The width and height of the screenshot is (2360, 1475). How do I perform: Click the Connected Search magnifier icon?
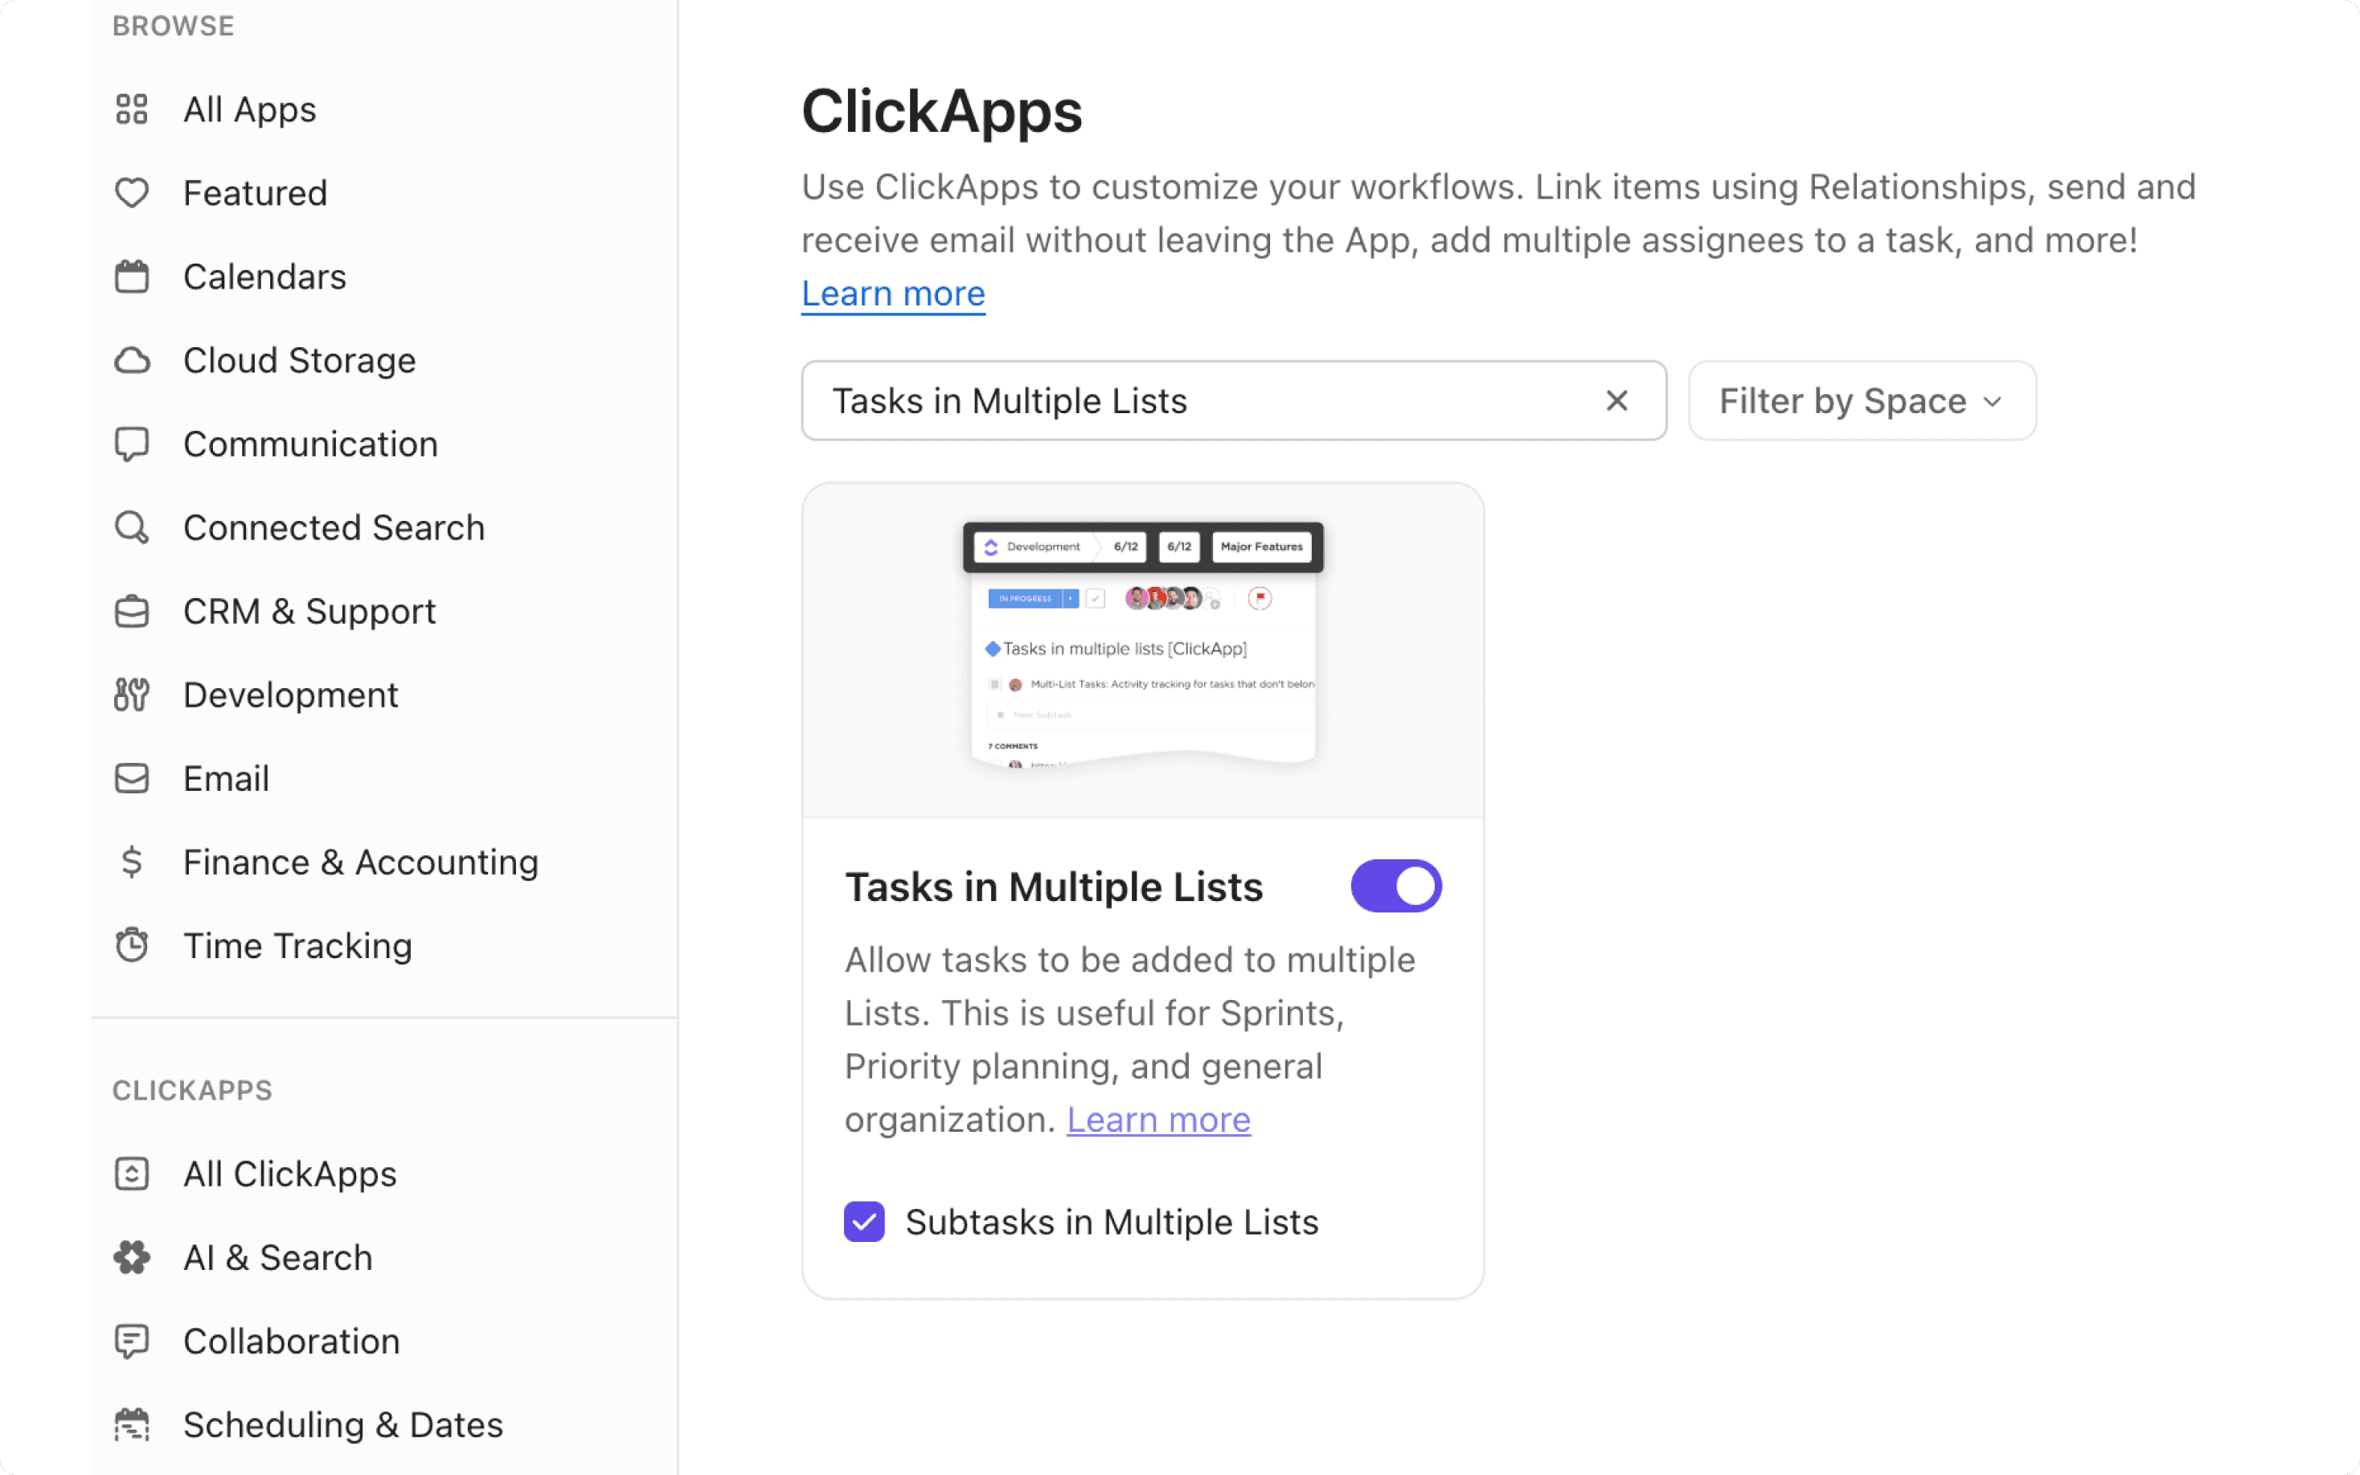[x=132, y=526]
